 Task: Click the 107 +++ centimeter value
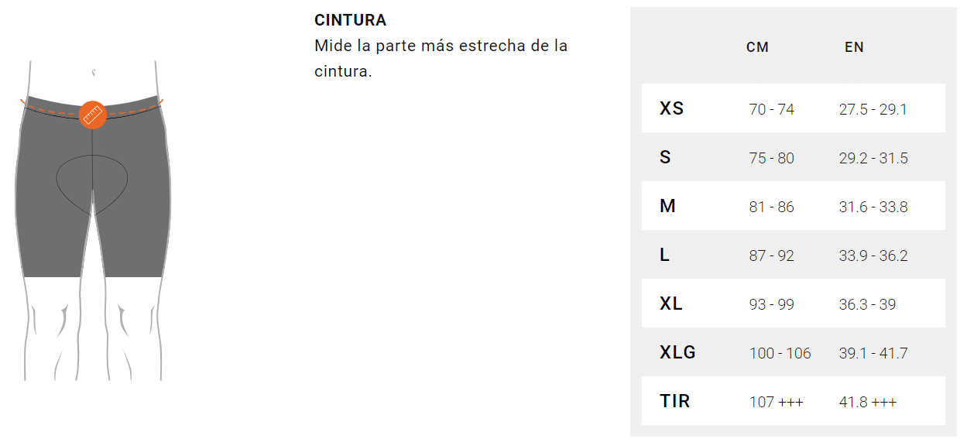[776, 402]
